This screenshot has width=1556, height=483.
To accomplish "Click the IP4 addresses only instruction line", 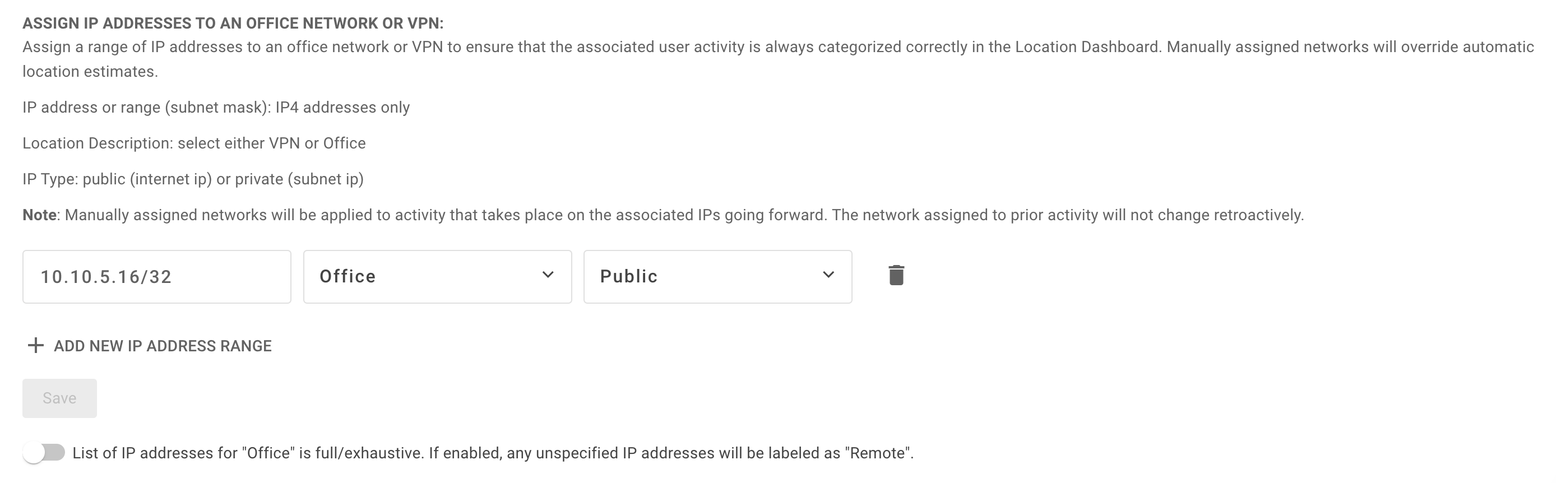I will click(216, 108).
